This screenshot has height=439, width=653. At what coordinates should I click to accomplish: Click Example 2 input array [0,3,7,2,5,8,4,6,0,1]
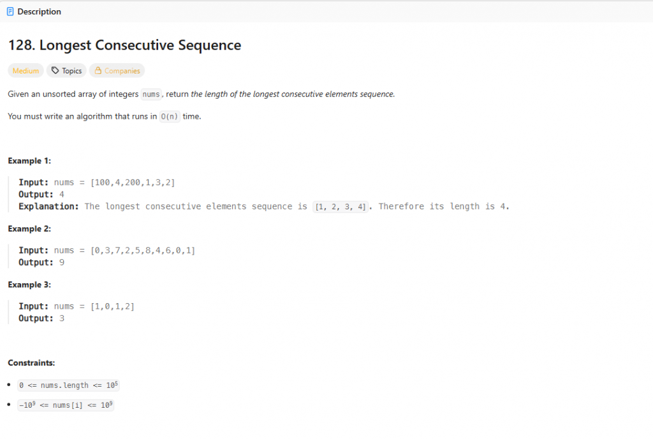[x=143, y=250]
